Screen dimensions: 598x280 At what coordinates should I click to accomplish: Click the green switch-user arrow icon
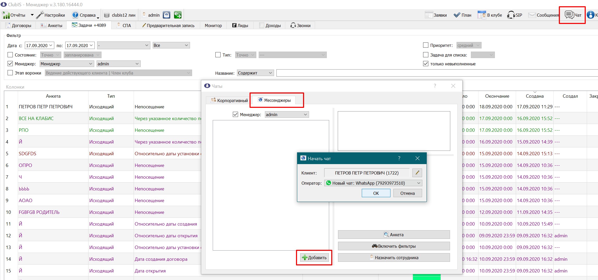coord(178,15)
